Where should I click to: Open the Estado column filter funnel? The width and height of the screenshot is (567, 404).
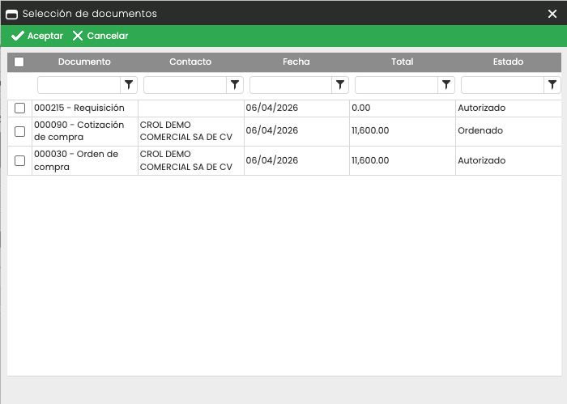pyautogui.click(x=552, y=85)
